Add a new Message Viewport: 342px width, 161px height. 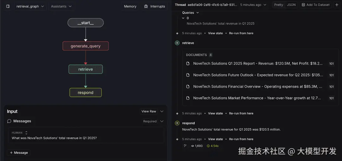(x=19, y=153)
